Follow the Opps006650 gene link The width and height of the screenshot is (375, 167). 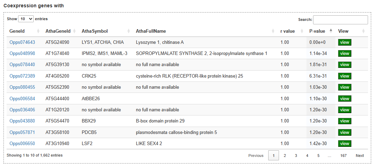pos(22,144)
